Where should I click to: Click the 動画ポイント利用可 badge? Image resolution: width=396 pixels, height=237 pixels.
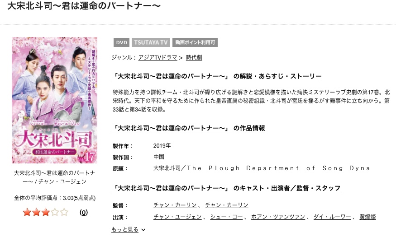(195, 42)
